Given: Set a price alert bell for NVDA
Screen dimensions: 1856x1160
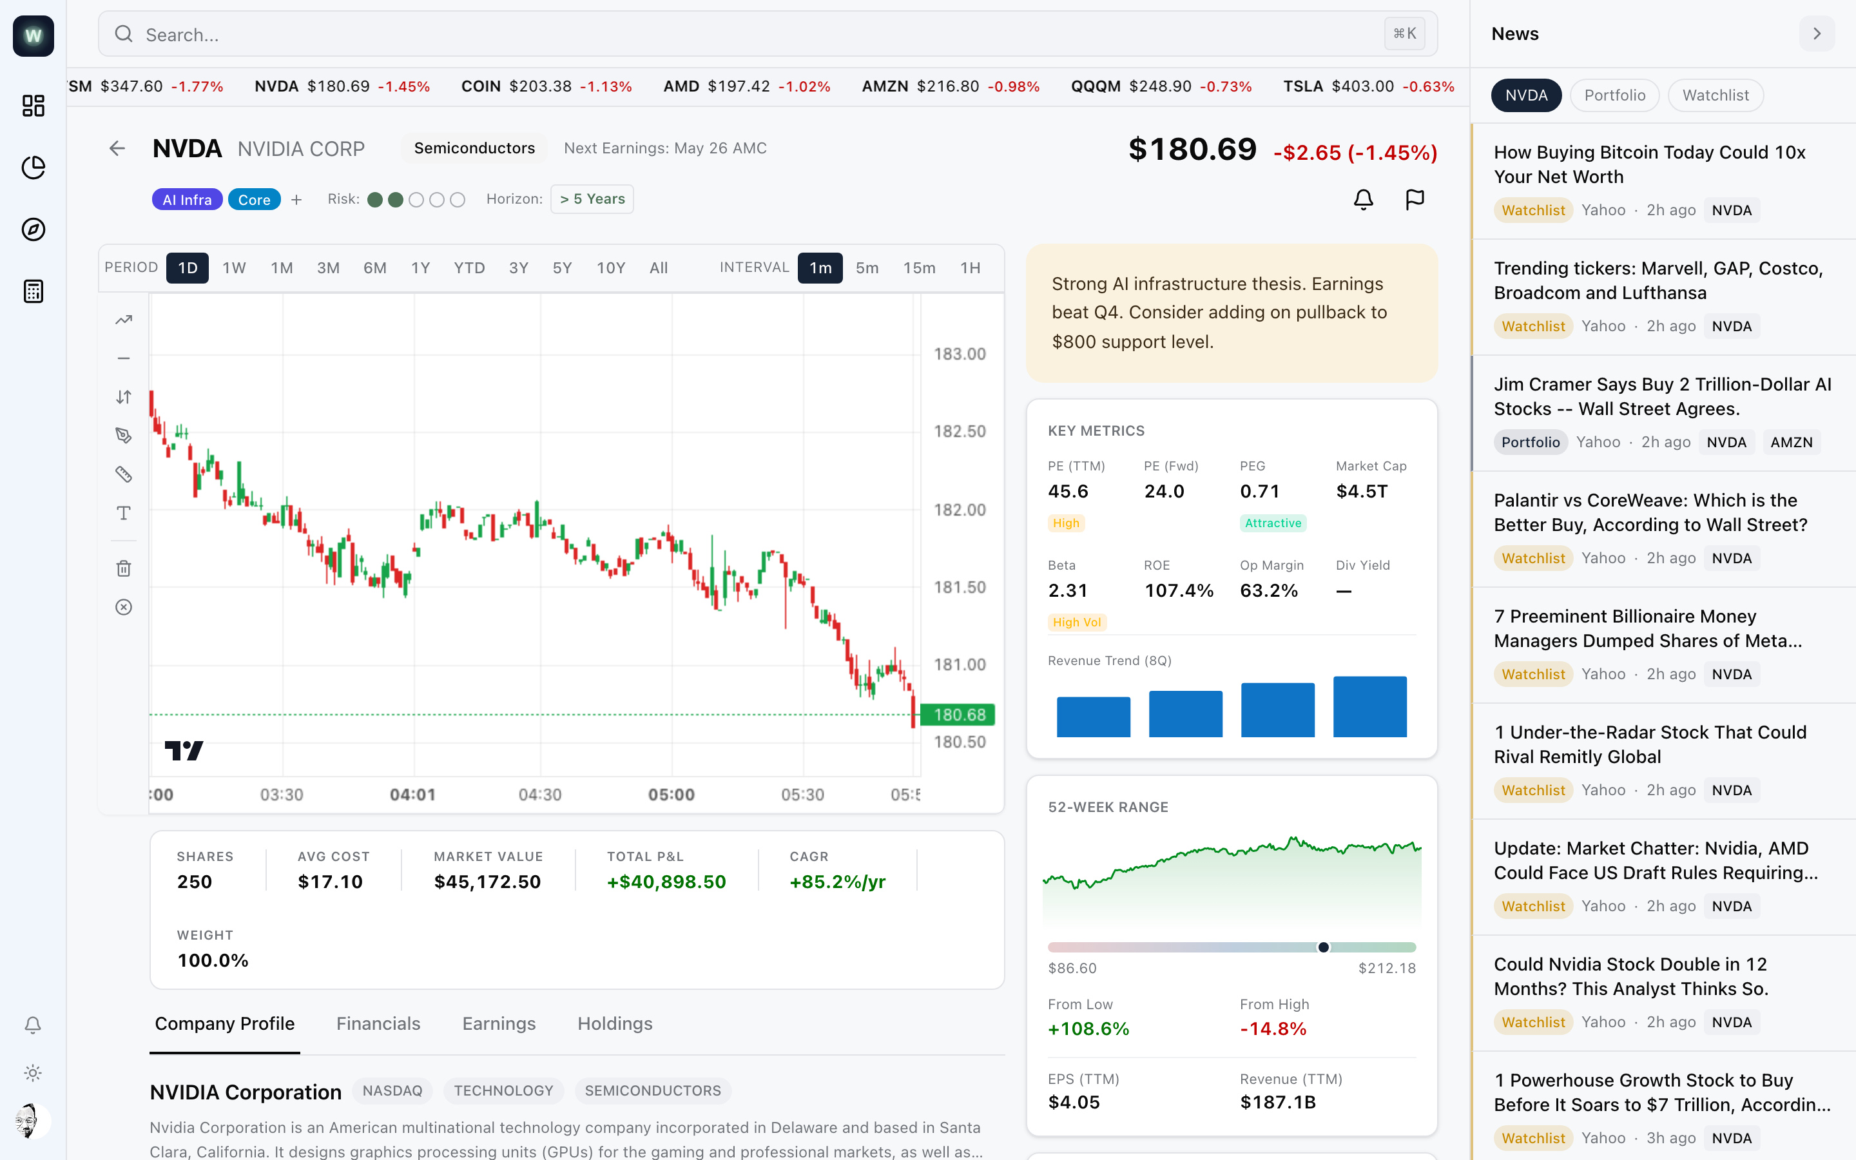Looking at the screenshot, I should 1363,200.
